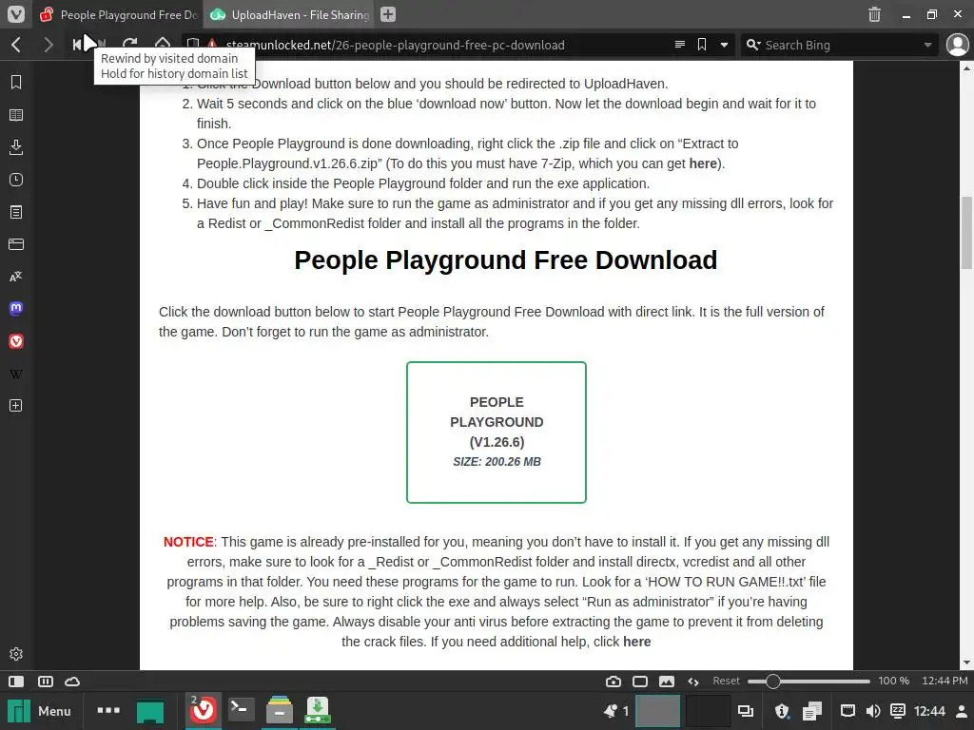Expand the bookmark folder dropdown arrow
This screenshot has height=730, width=974.
click(724, 45)
